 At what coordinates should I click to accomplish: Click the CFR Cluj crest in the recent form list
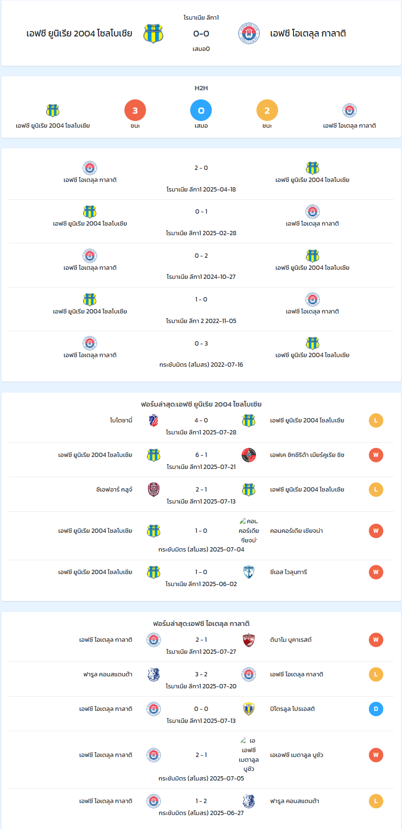tap(153, 490)
